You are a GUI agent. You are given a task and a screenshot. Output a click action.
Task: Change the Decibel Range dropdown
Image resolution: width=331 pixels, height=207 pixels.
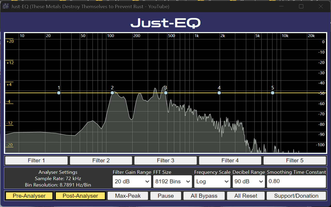click(x=249, y=181)
